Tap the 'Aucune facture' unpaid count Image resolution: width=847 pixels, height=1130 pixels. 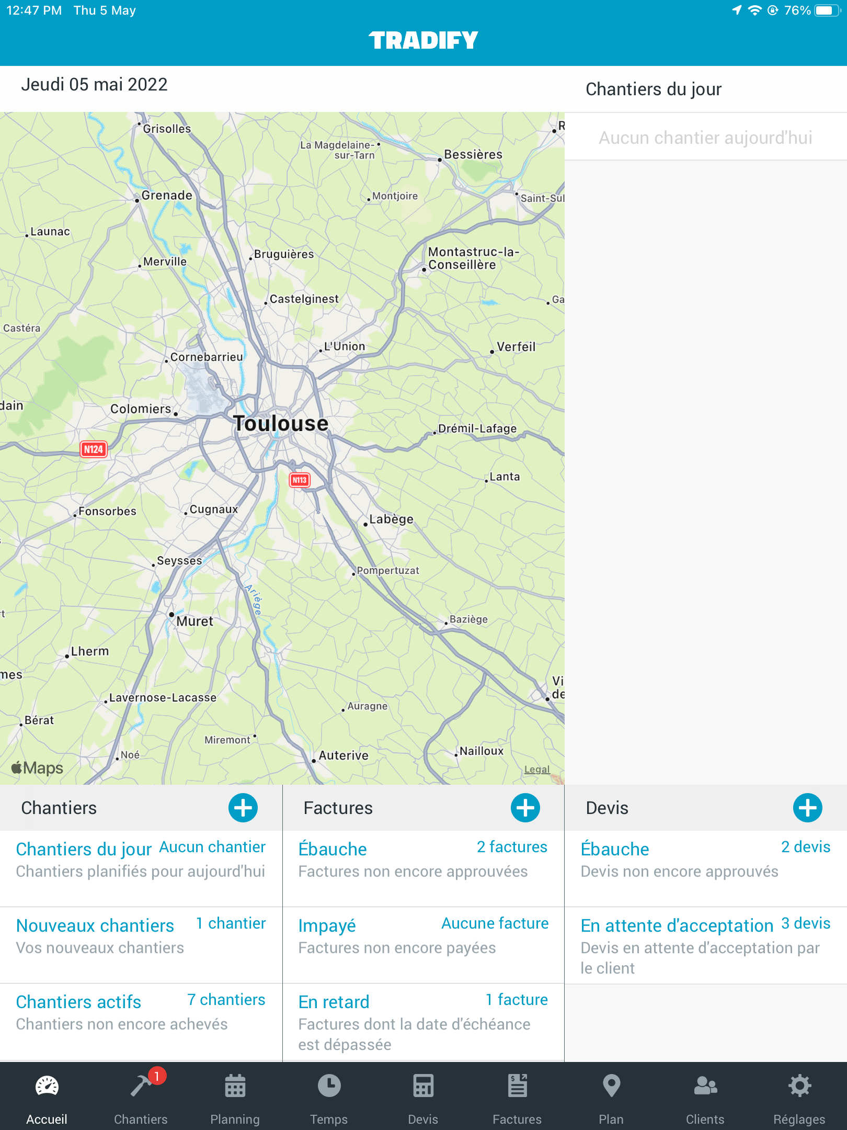point(495,923)
